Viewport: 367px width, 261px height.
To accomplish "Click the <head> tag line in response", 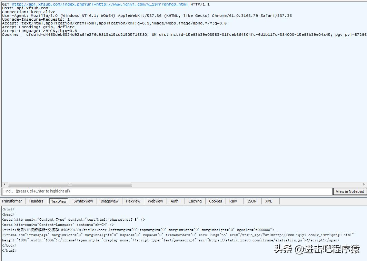I will click(x=8, y=214).
